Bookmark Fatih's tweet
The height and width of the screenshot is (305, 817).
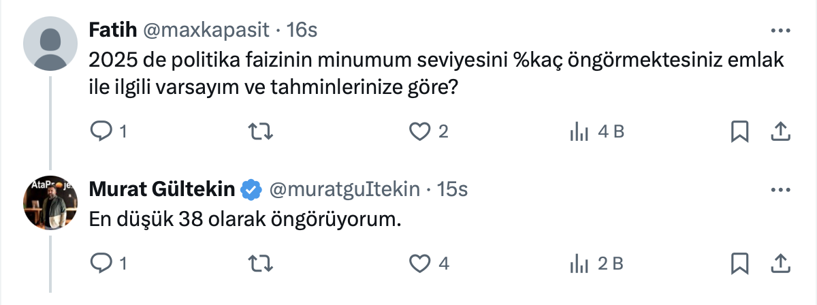[739, 131]
